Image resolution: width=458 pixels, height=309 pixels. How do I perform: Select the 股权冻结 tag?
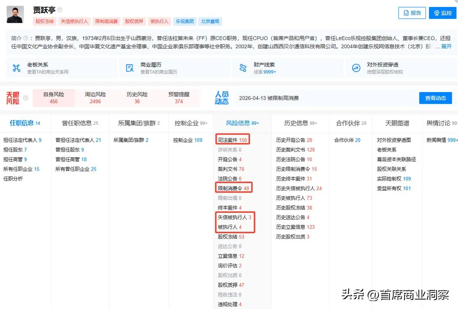[x=45, y=22]
